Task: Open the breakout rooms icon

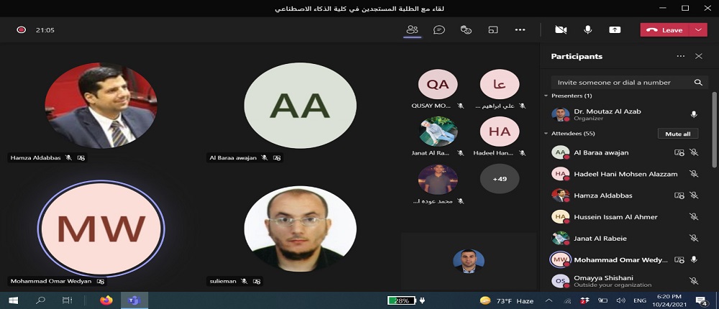Action: 493,29
